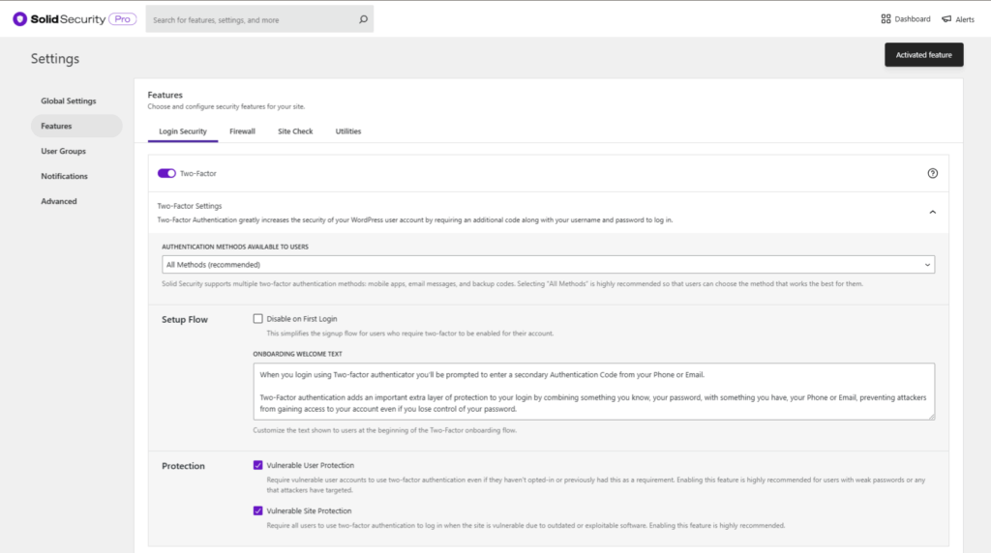The width and height of the screenshot is (991, 553).
Task: Check the Disable on First Login box
Action: (x=257, y=318)
